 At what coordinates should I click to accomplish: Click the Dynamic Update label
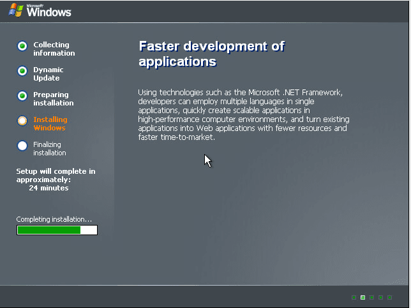tap(49, 73)
